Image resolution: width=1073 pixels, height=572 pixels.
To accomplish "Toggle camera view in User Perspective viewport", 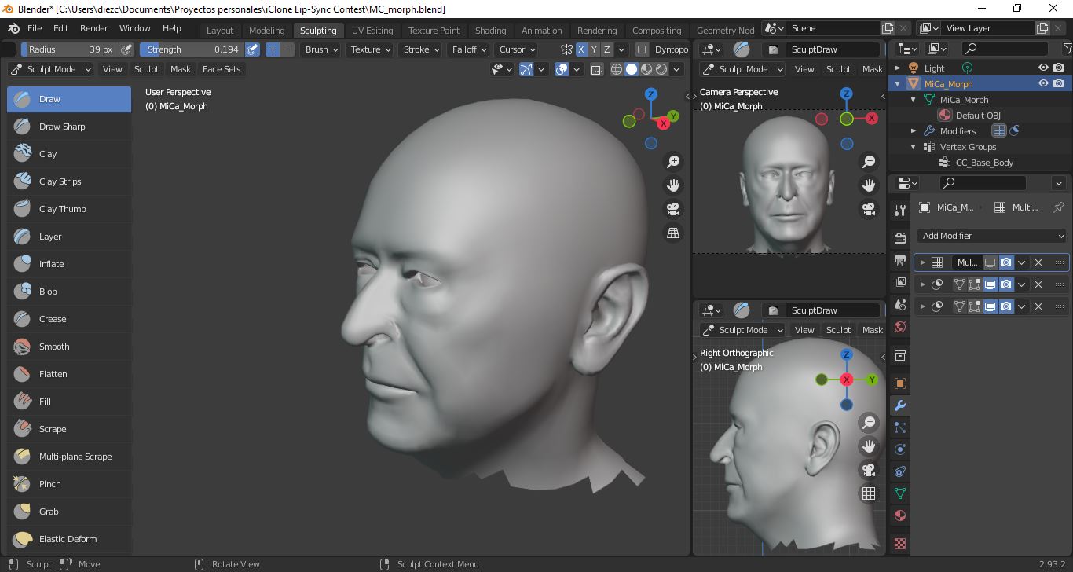I will (x=673, y=209).
